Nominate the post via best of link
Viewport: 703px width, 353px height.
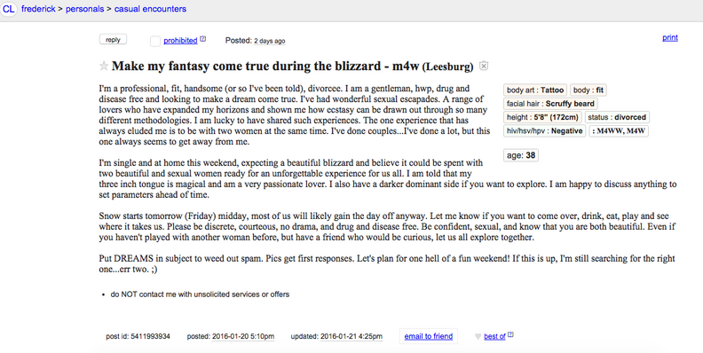494,336
